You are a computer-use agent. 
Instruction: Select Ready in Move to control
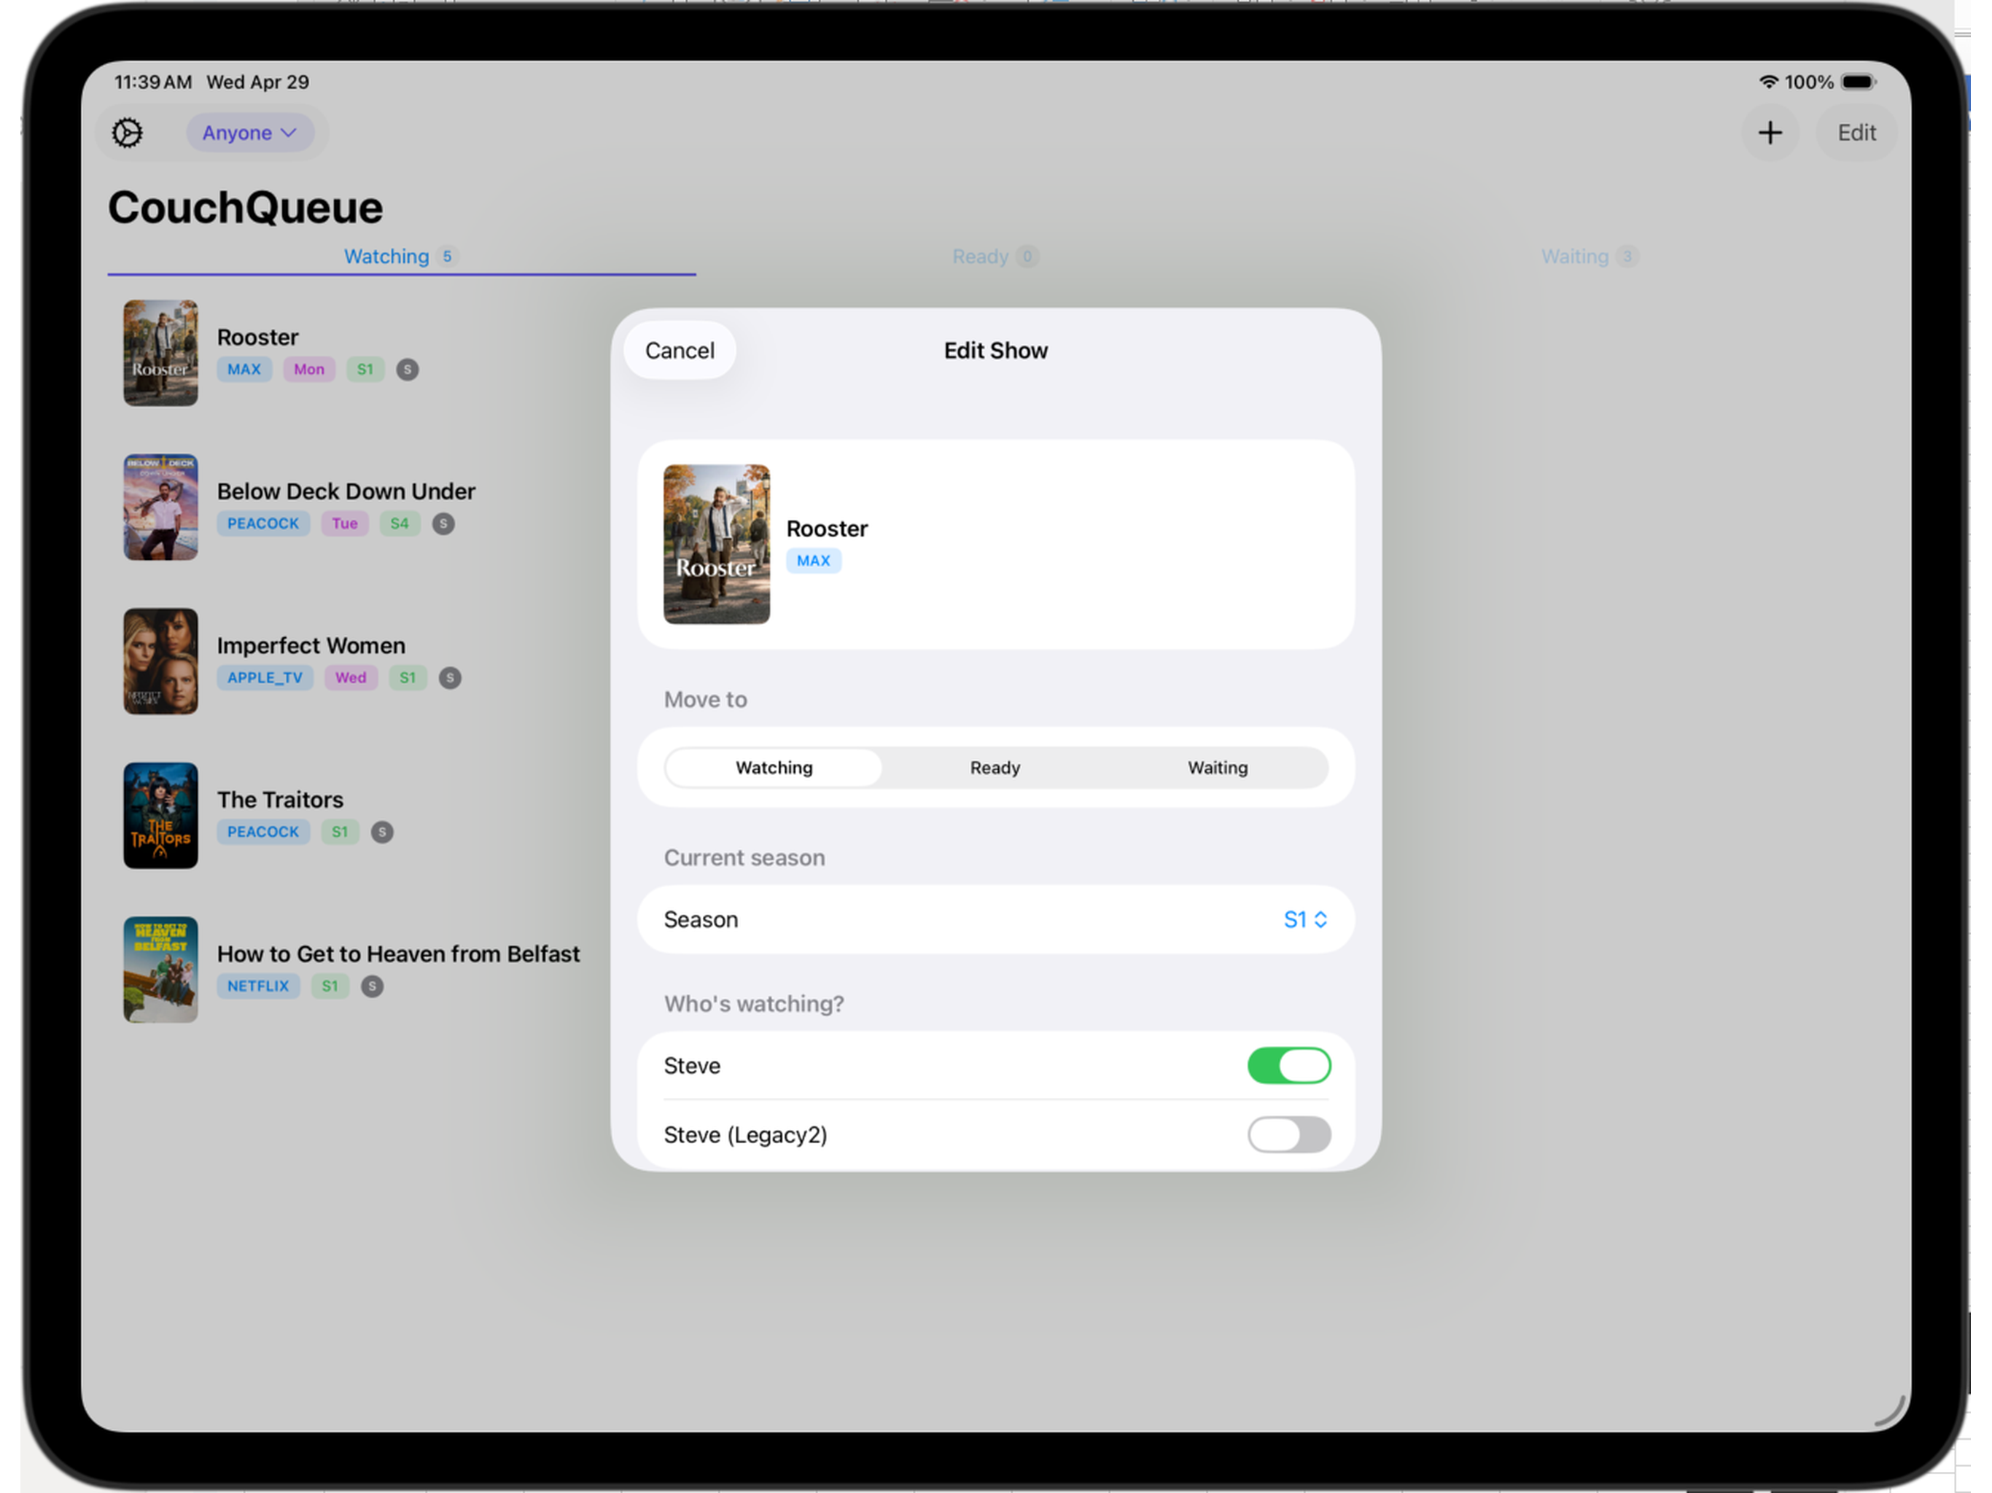[995, 767]
